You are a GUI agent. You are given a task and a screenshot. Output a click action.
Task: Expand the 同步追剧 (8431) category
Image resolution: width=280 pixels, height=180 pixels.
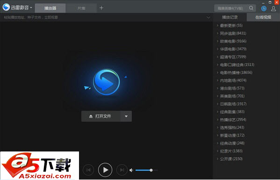point(217,33)
